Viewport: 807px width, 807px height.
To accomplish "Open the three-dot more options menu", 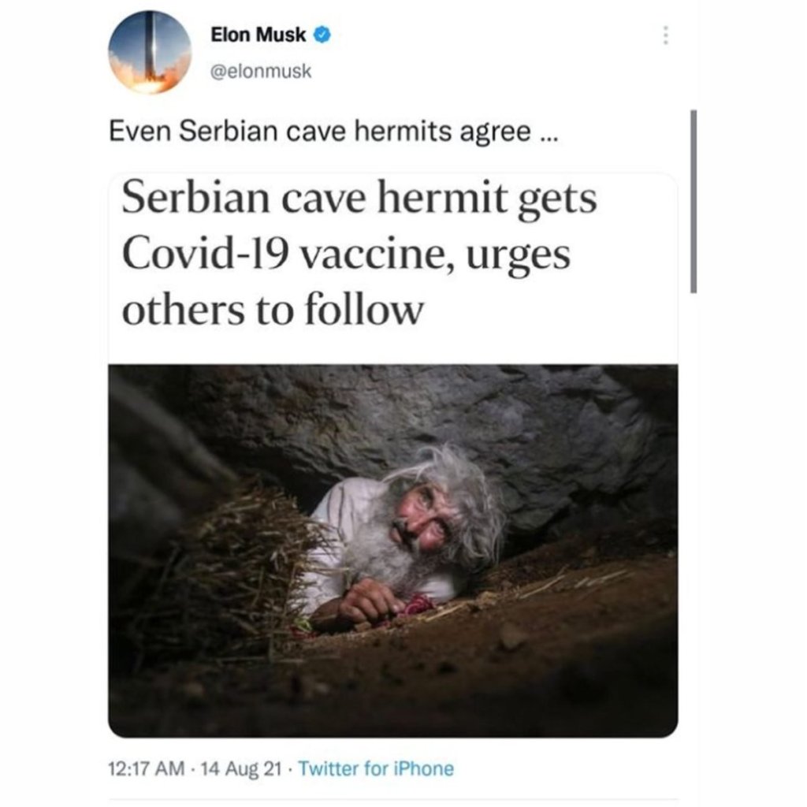I will [x=666, y=36].
